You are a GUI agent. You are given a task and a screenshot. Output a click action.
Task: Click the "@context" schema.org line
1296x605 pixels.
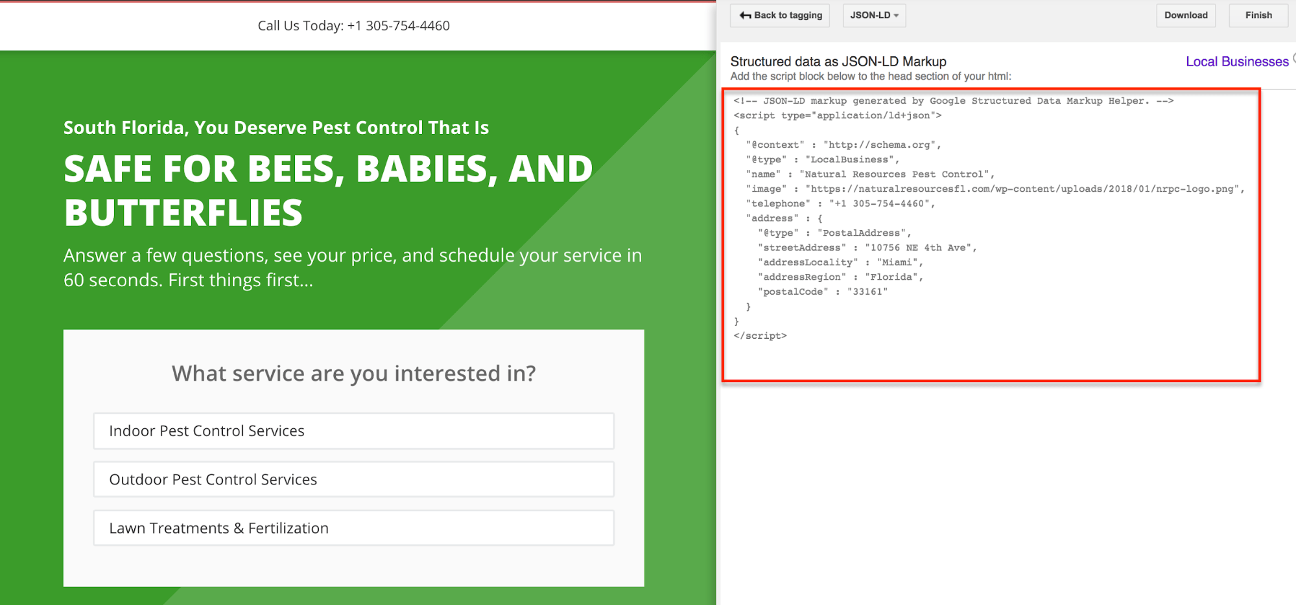[843, 144]
